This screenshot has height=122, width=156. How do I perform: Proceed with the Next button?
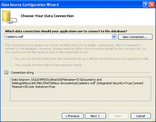point(95,116)
